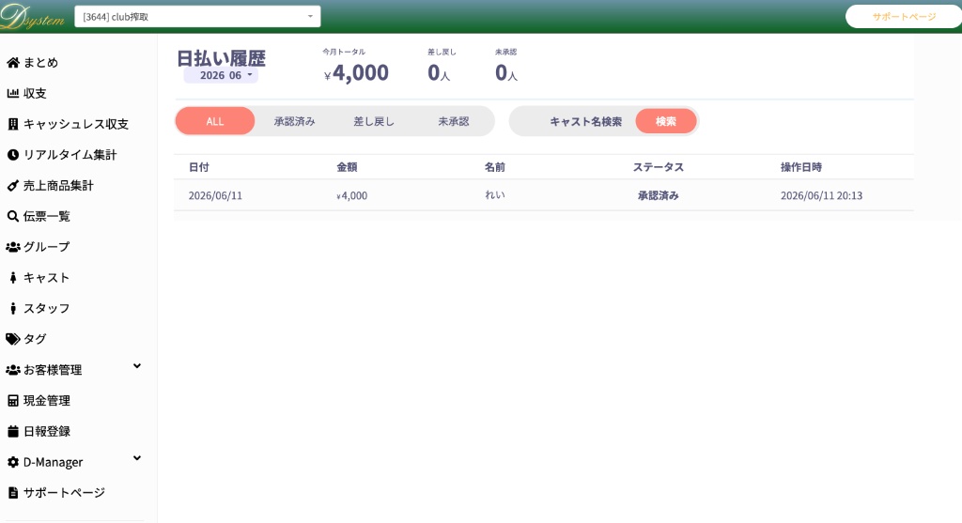The width and height of the screenshot is (962, 523).
Task: Open 現金管理 menu item
Action: click(47, 400)
